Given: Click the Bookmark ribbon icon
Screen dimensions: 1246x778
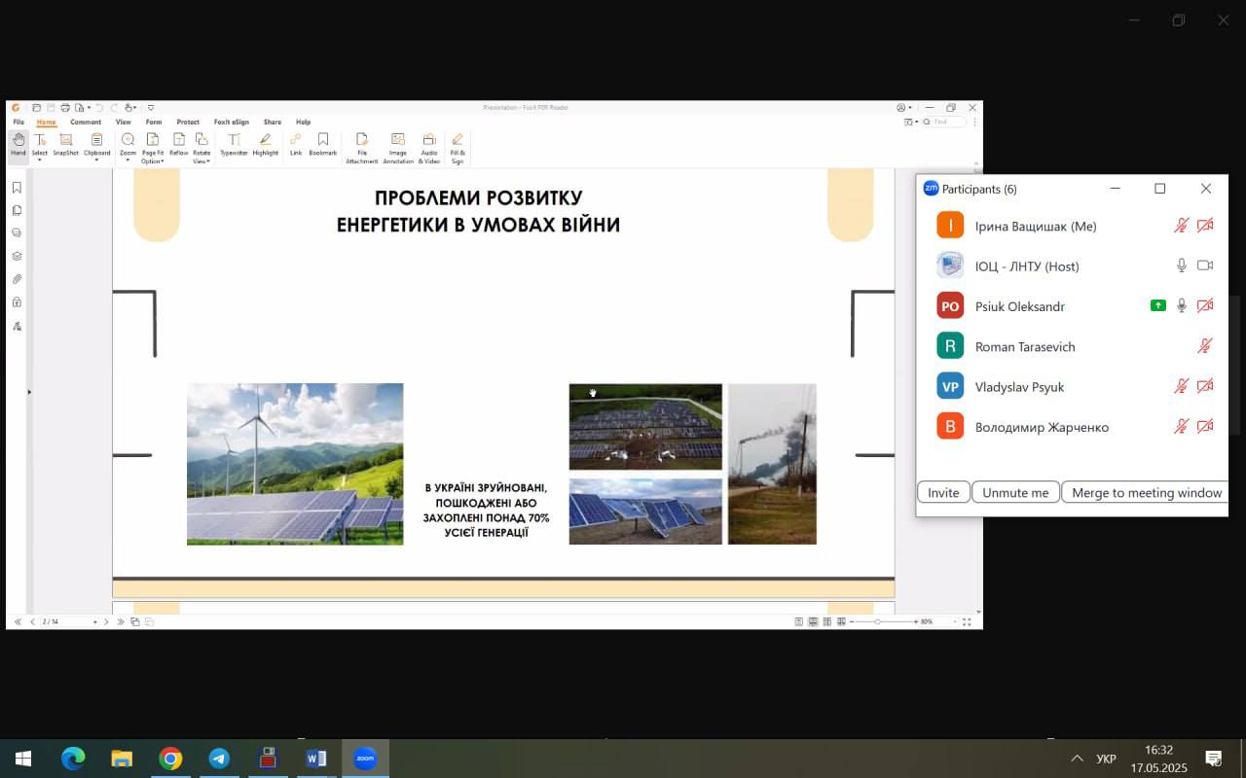Looking at the screenshot, I should [323, 145].
